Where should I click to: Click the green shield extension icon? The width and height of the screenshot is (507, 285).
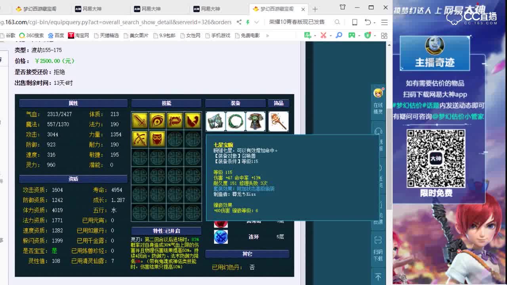click(368, 35)
